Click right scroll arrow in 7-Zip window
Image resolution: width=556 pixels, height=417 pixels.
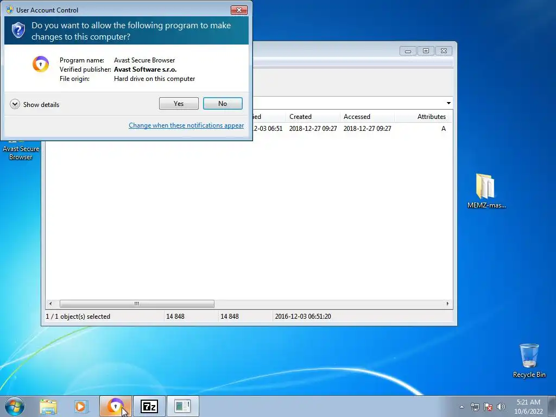pos(447,304)
